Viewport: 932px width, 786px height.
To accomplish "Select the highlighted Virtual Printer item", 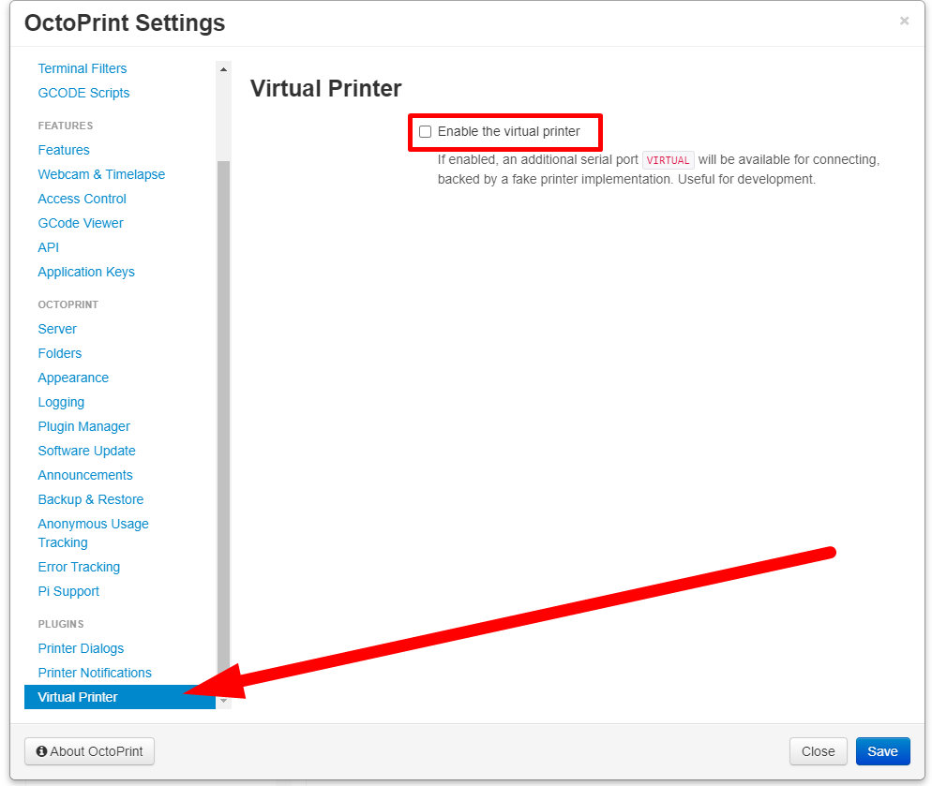I will pyautogui.click(x=119, y=697).
